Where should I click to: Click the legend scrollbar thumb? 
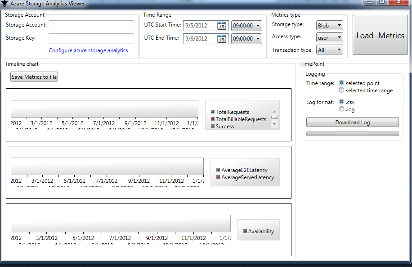[274, 118]
